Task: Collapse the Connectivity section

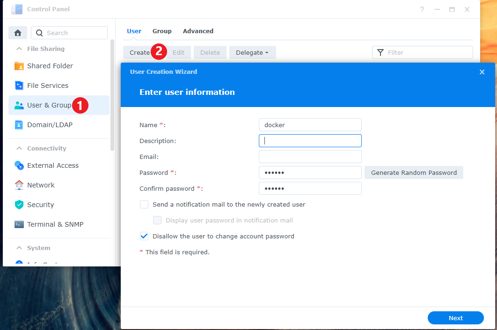Action: tap(19, 148)
